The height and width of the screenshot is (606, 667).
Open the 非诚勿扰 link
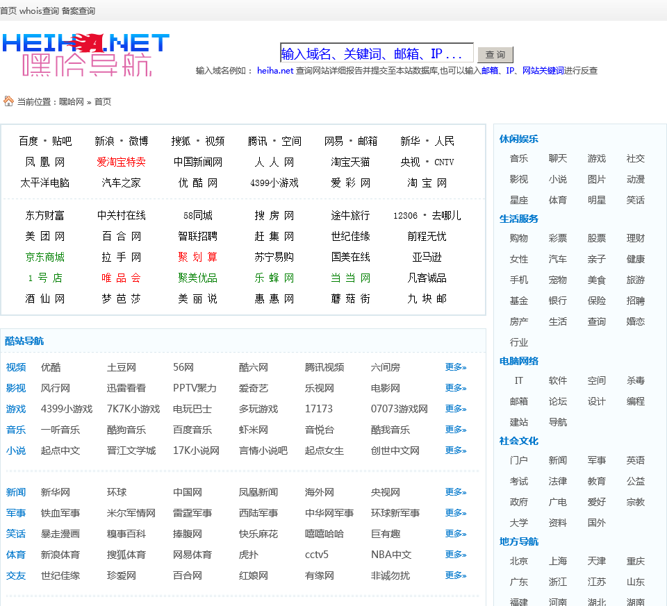(390, 575)
